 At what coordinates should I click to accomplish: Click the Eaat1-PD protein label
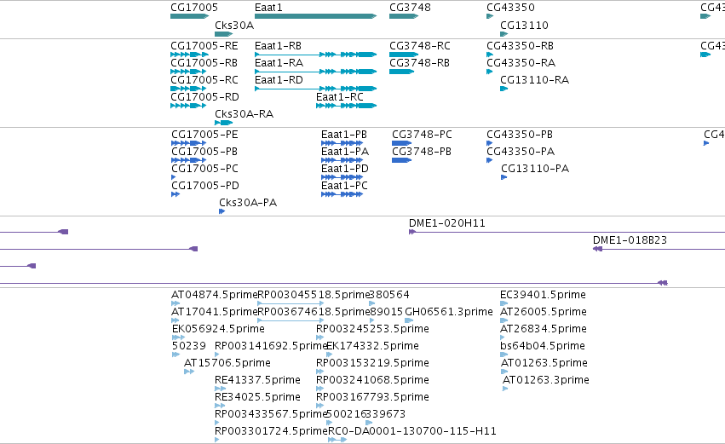pos(345,169)
